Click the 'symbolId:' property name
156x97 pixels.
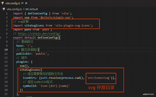pos(30,86)
